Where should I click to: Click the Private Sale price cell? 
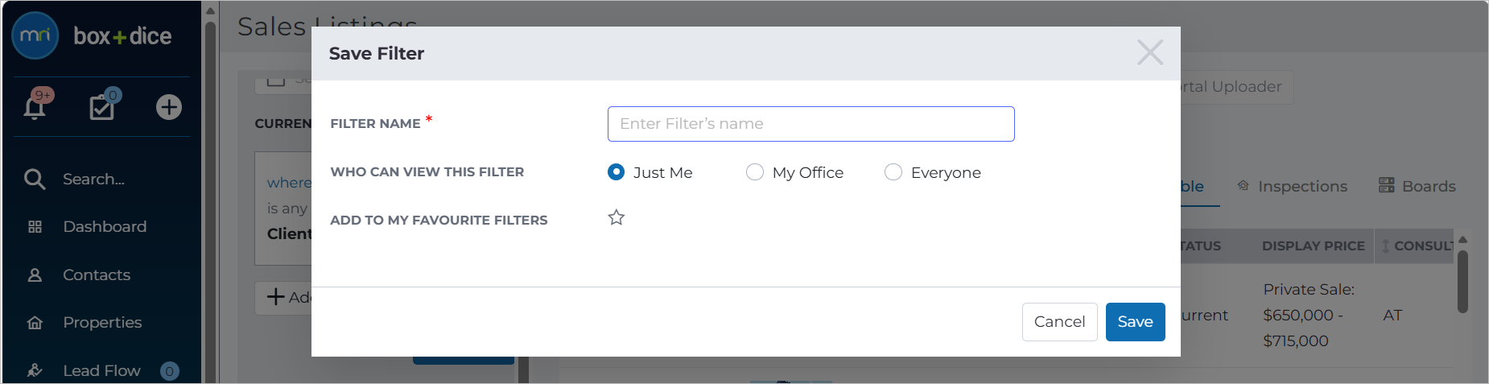coord(1309,315)
